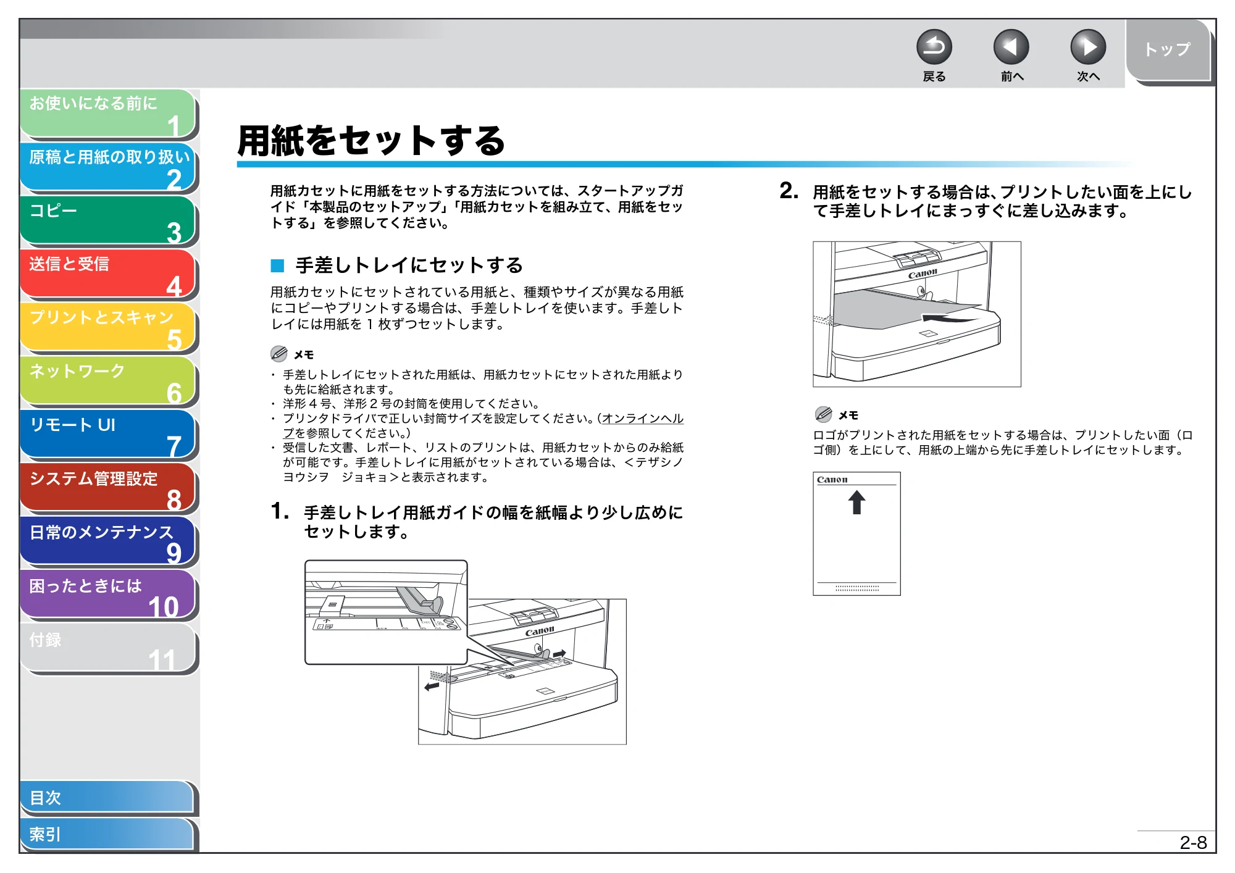Click the step 1 paper guide illustration

point(466,653)
